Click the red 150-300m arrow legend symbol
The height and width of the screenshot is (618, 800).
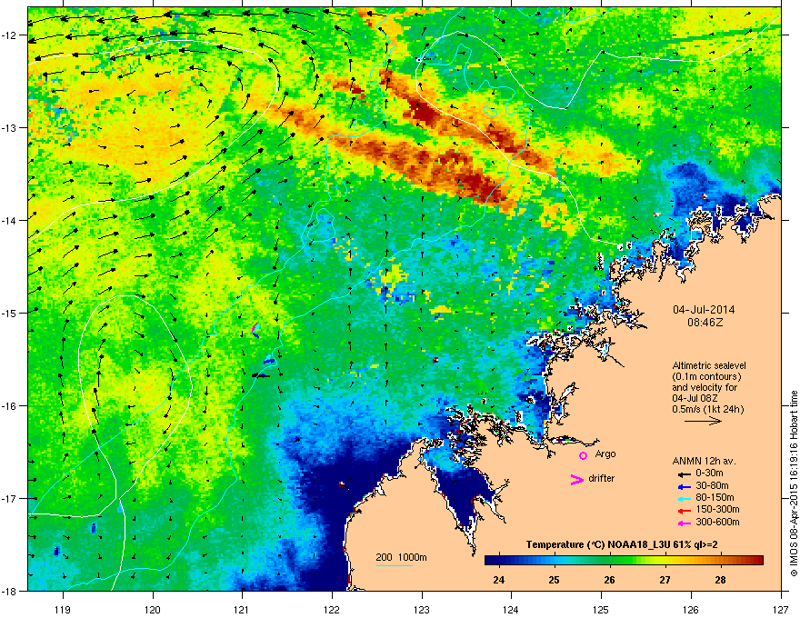click(684, 511)
